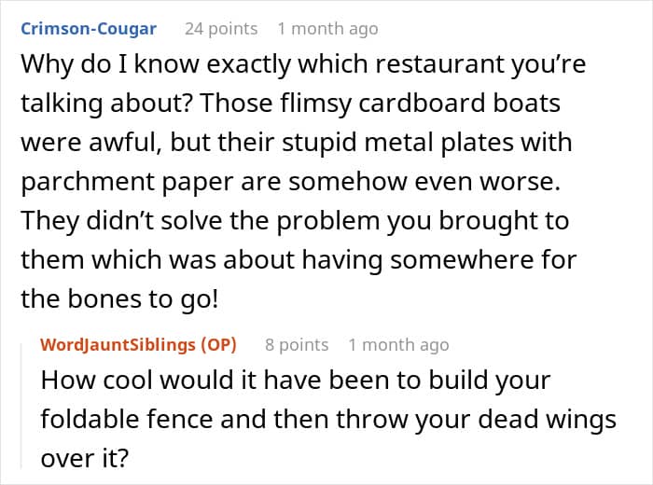Click the 8 points score
Image resolution: width=653 pixels, height=485 pixels.
coord(297,345)
